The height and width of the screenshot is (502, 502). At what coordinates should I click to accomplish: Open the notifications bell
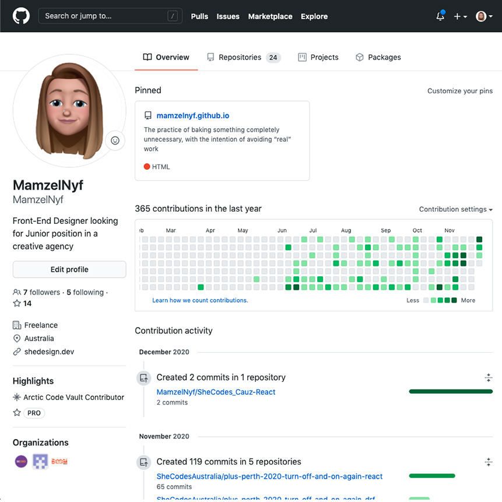[x=440, y=16]
